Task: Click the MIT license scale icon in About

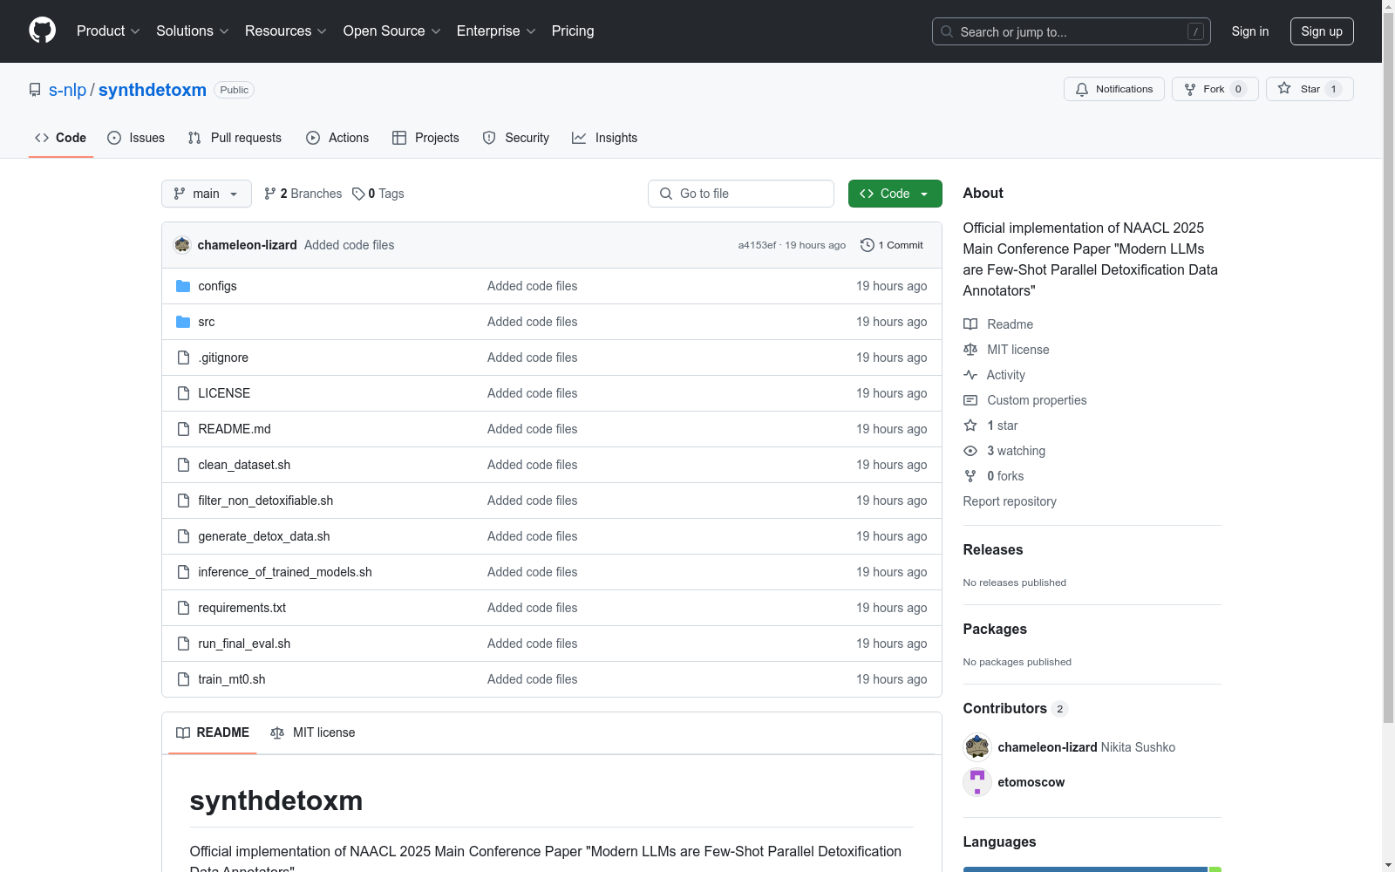Action: point(970,350)
